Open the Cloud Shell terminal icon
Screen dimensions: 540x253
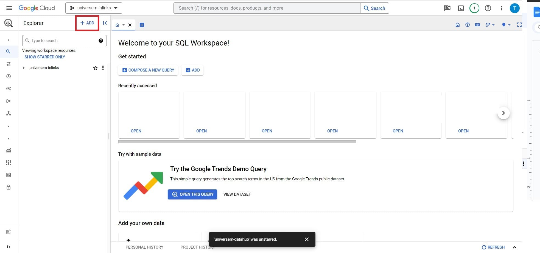coord(461,8)
